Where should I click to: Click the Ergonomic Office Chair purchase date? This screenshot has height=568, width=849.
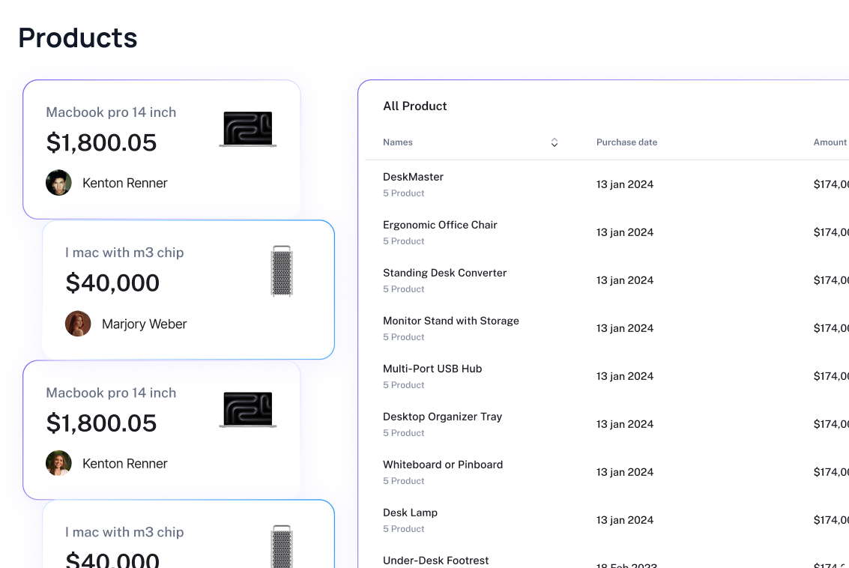click(x=625, y=232)
